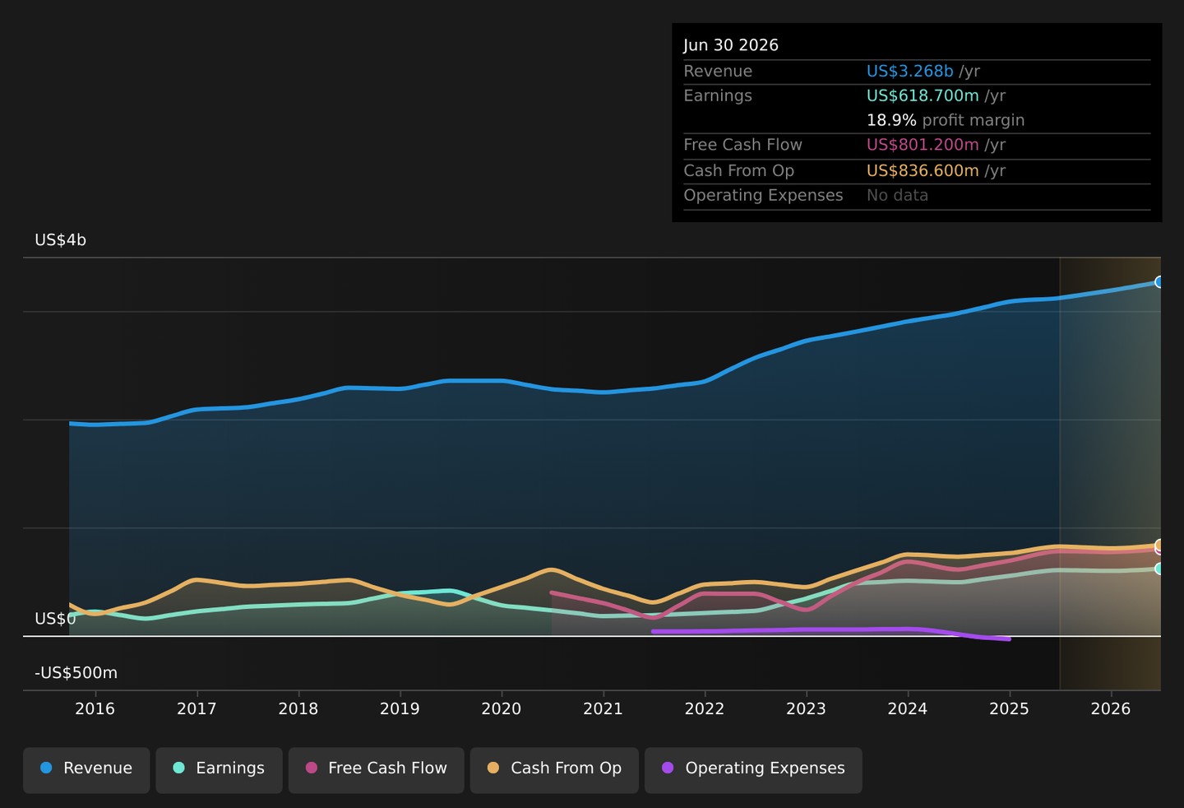The width and height of the screenshot is (1184, 808).
Task: Click the Cash From Op row label in tooltip
Action: 738,171
